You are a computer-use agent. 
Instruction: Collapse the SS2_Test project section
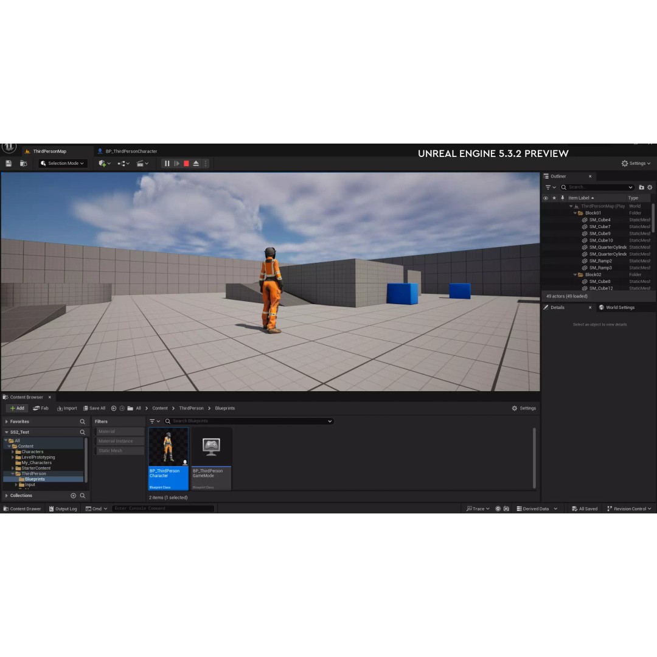click(6, 432)
